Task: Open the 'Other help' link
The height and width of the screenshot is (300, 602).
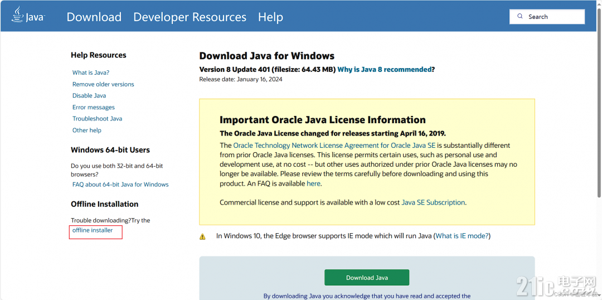Action: [x=87, y=130]
